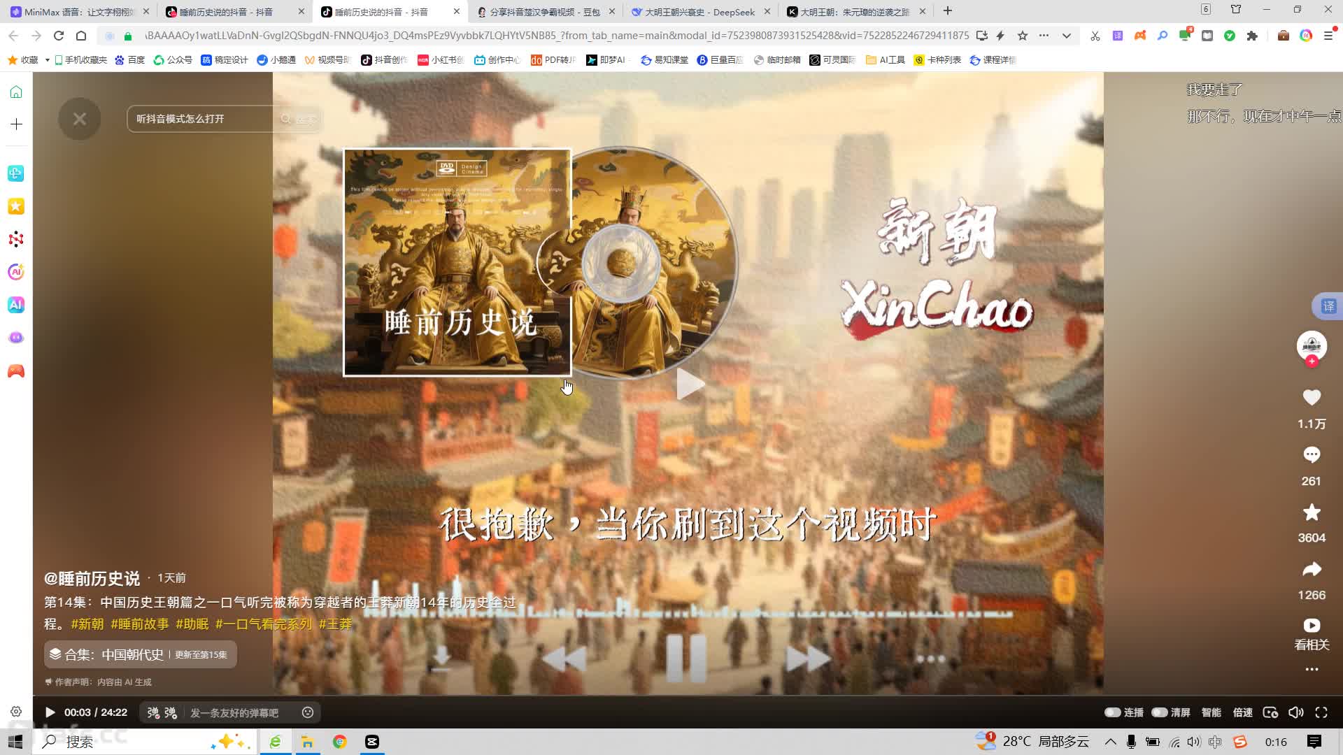1343x755 pixels.
Task: Toggle 连播 autoplay switch
Action: click(1113, 712)
